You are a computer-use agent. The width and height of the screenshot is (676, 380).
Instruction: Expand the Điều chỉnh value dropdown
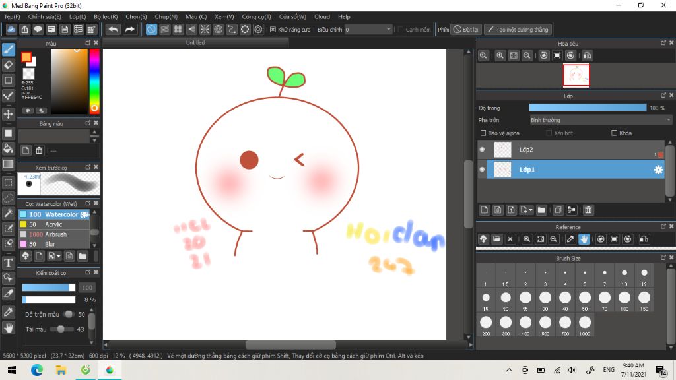(388, 30)
